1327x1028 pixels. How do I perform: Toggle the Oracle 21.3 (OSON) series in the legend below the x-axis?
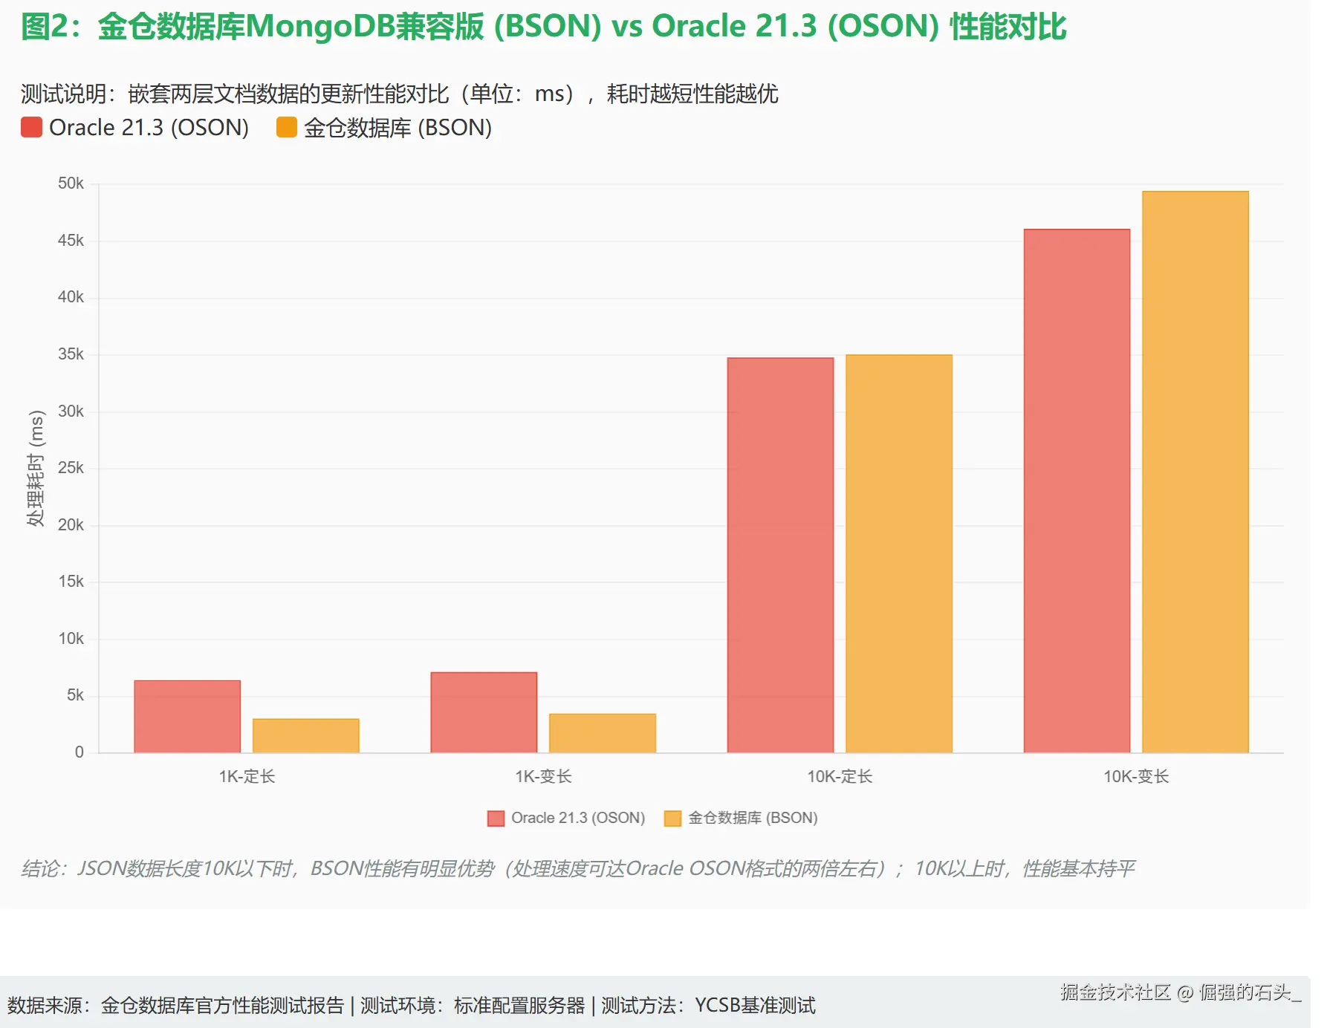tap(566, 818)
